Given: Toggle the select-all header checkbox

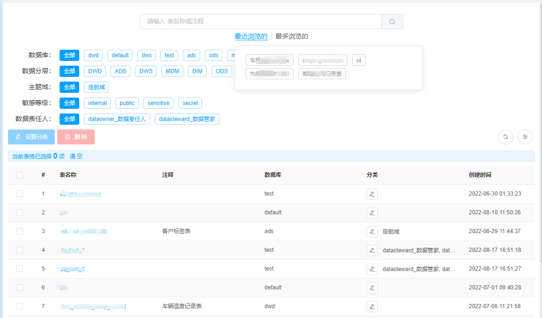Looking at the screenshot, I should [20, 175].
